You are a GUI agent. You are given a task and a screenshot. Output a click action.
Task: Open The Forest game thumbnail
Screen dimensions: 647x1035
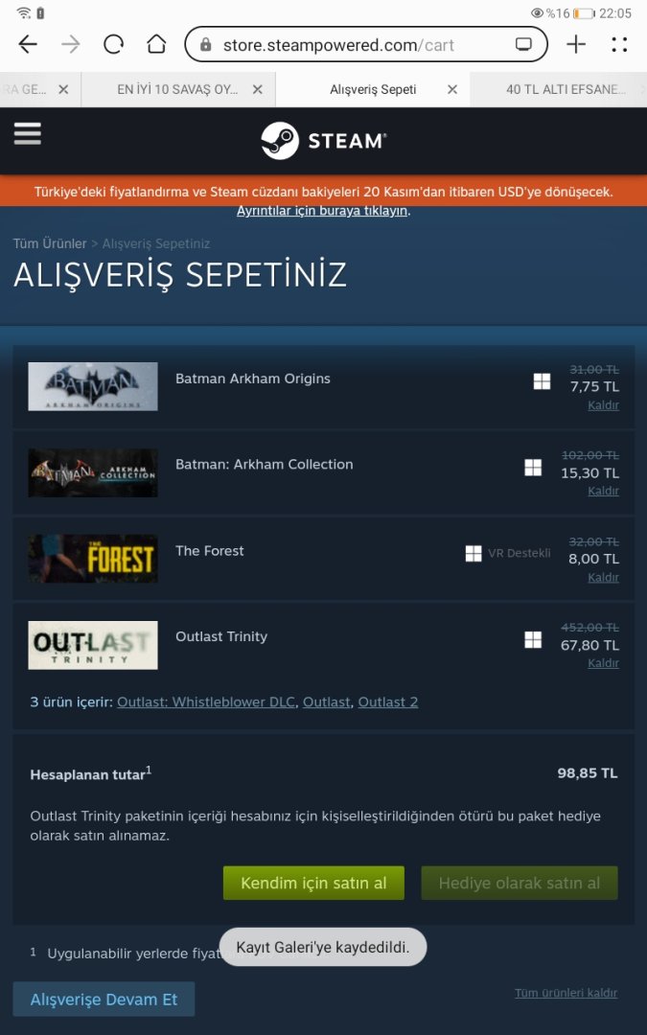(x=92, y=559)
